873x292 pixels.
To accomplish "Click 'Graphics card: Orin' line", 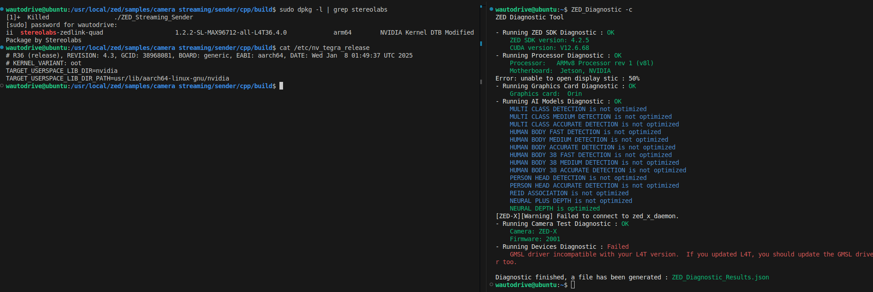I will tap(546, 94).
